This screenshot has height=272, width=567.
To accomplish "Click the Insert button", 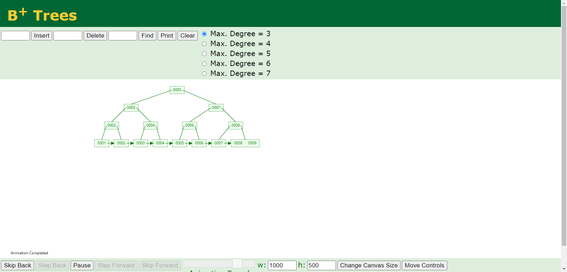I will click(42, 35).
